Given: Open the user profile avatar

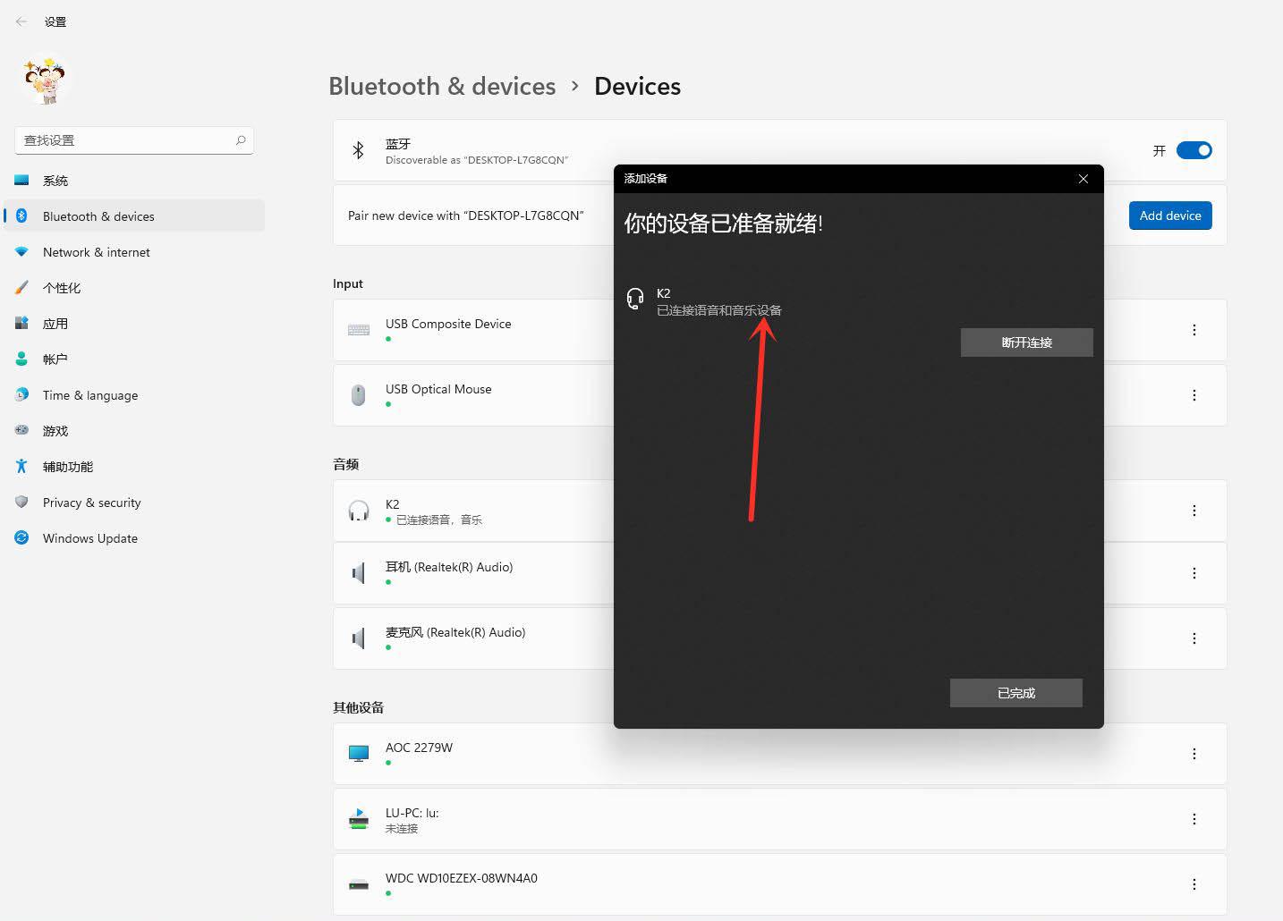Looking at the screenshot, I should click(45, 80).
